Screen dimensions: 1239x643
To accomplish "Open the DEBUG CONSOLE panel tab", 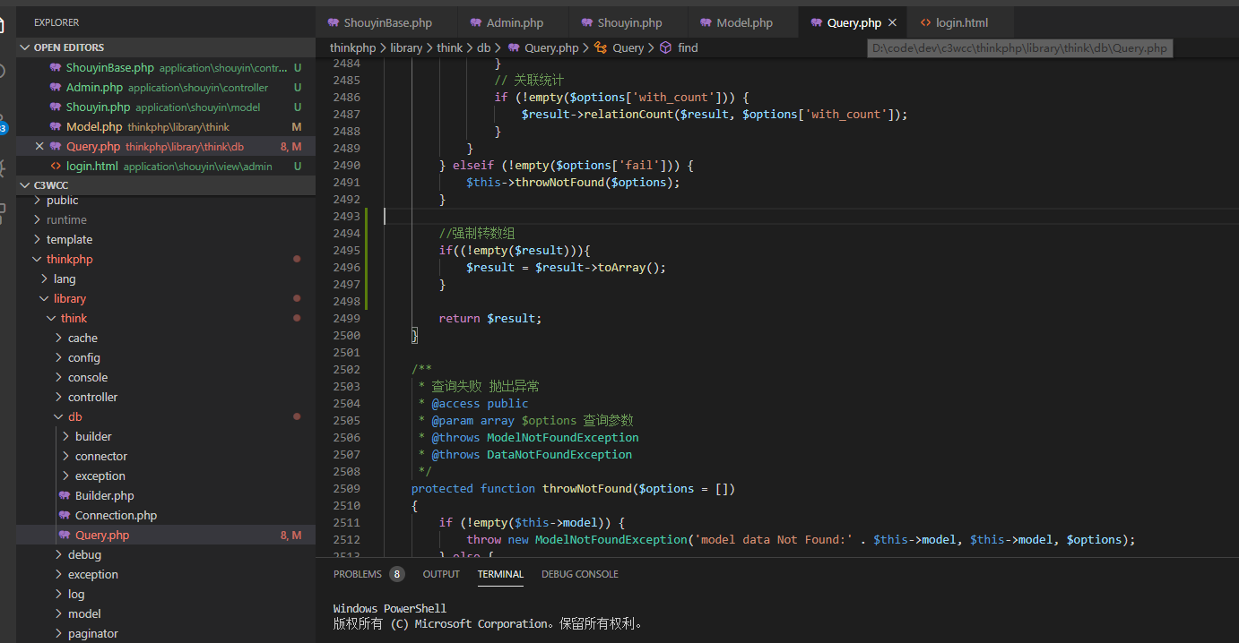I will pos(579,574).
